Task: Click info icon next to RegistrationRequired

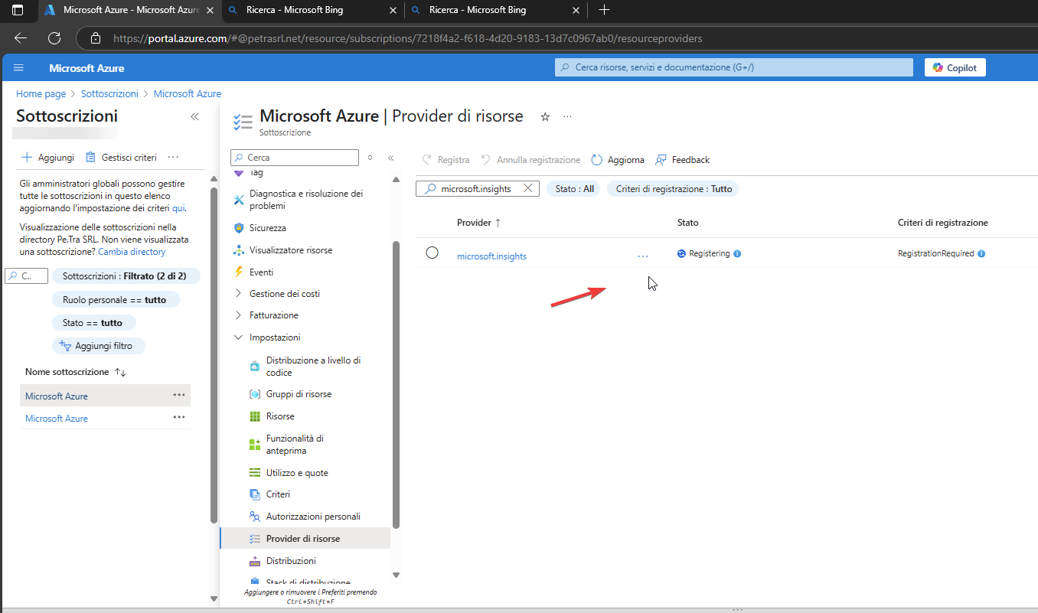Action: click(x=981, y=253)
